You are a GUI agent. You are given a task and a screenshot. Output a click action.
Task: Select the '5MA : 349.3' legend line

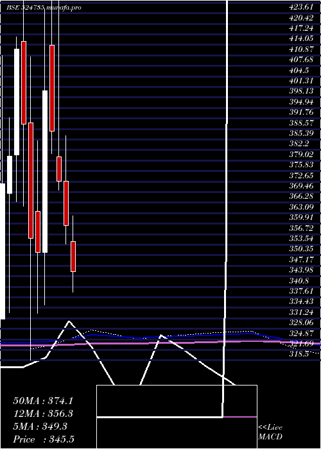40,427
